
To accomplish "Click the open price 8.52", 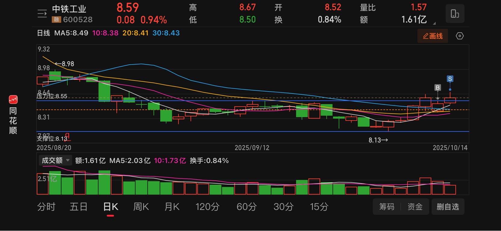I will (x=333, y=7).
